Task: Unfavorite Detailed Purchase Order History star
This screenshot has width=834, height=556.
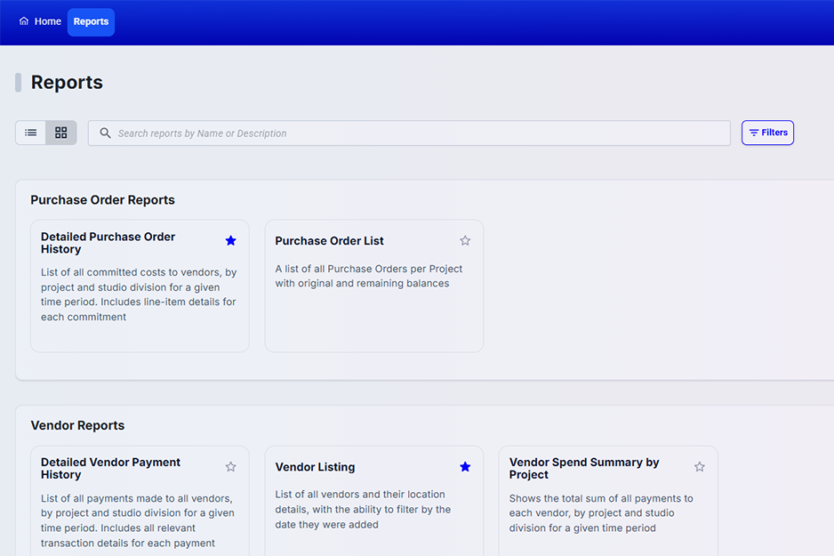Action: (230, 241)
